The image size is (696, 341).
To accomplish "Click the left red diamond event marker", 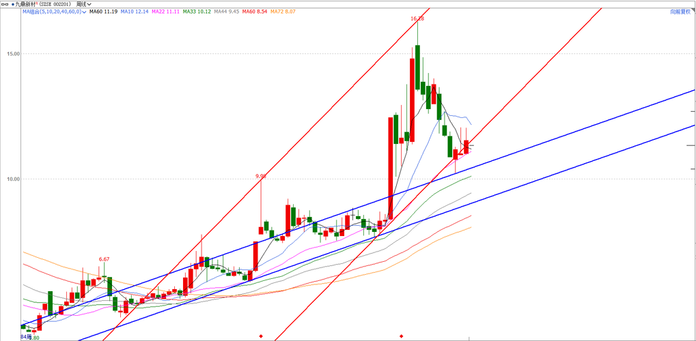I will [x=261, y=336].
